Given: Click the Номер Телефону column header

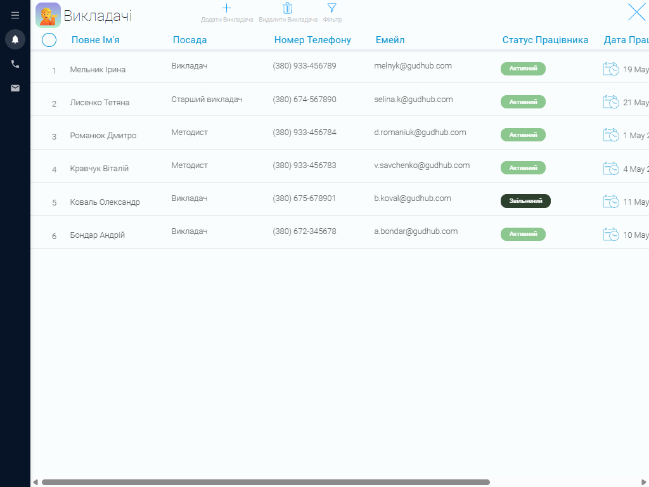Looking at the screenshot, I should coord(312,40).
